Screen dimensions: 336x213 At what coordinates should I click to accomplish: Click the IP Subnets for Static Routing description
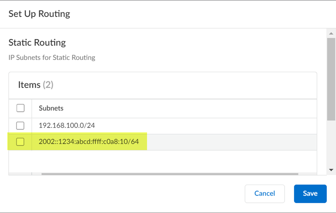pos(52,58)
